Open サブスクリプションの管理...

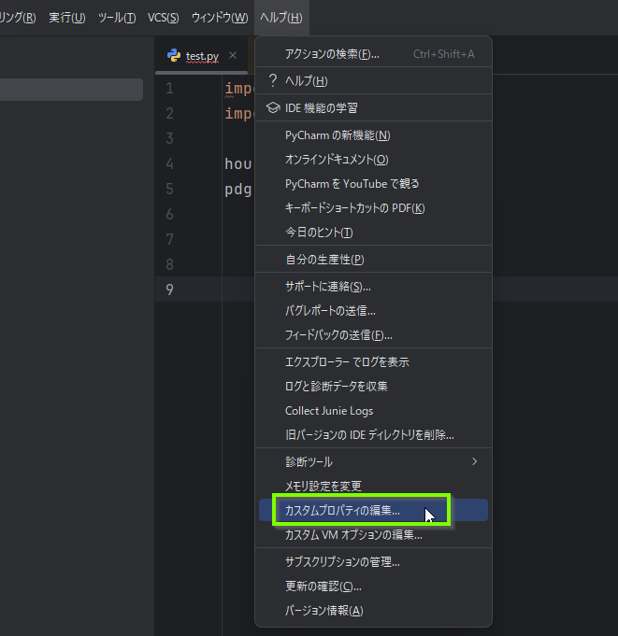tap(373, 562)
